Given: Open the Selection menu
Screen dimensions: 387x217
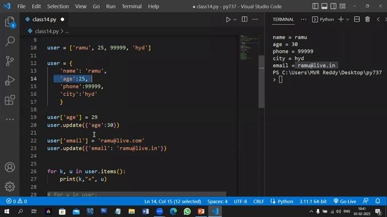Looking at the screenshot, I should tap(58, 7).
